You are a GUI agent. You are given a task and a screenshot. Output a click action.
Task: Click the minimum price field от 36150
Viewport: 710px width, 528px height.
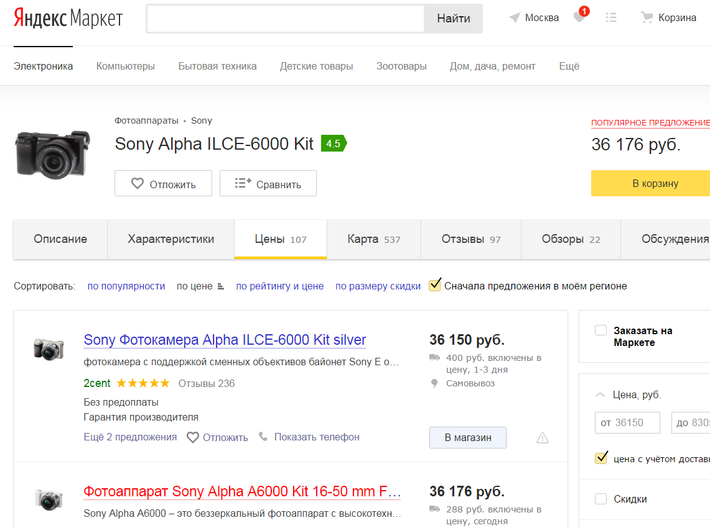(627, 422)
